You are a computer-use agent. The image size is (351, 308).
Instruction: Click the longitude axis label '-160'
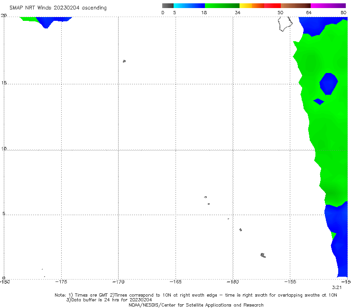click(233, 282)
